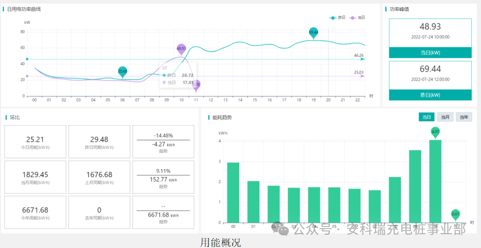
Task: Click the 功率峰值 panel title
Action: tap(399, 9)
